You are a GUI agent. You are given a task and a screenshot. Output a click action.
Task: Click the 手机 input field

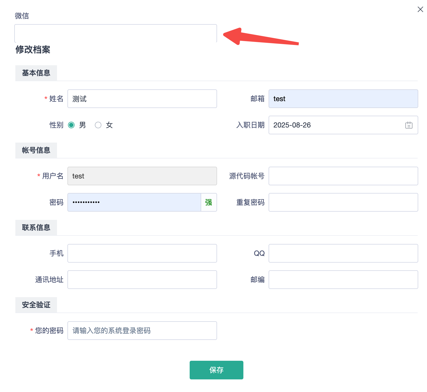click(142, 253)
